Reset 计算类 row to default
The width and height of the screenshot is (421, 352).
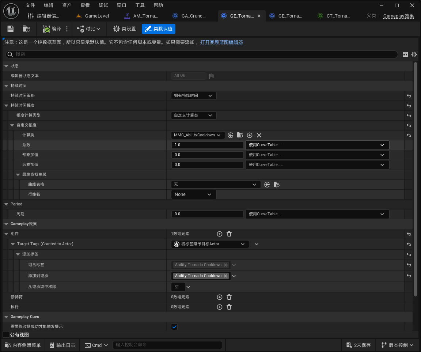pos(409,135)
